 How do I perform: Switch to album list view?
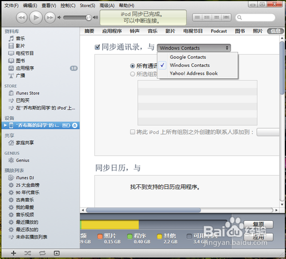[x=207, y=18]
